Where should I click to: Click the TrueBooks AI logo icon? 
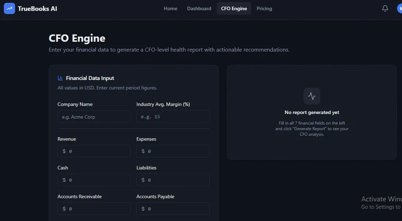click(9, 8)
